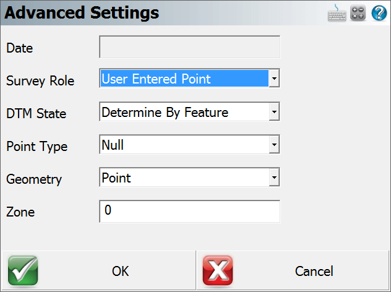Viewport: 391px width, 292px height.
Task: Click the Survey Role label
Action: [40, 81]
